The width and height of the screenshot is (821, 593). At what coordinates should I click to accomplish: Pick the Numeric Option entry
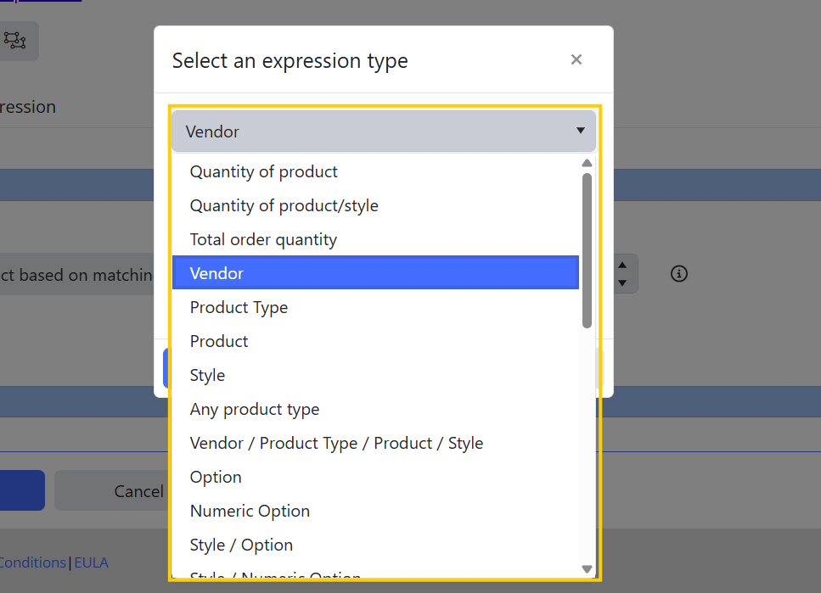coord(250,511)
